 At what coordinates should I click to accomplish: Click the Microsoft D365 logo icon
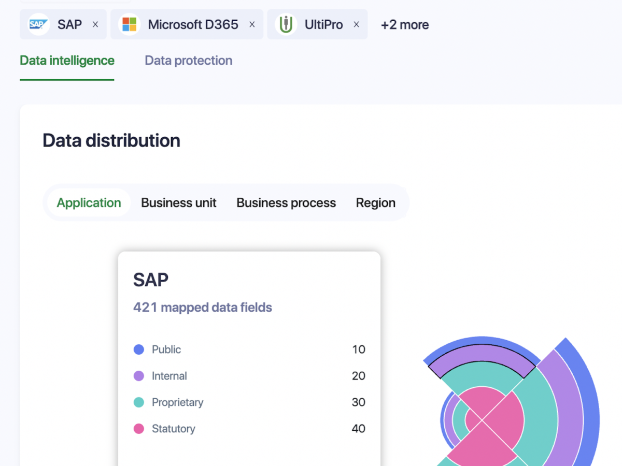pos(129,24)
